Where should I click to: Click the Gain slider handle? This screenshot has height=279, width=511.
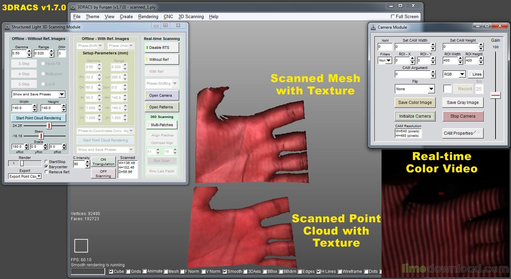[495, 95]
